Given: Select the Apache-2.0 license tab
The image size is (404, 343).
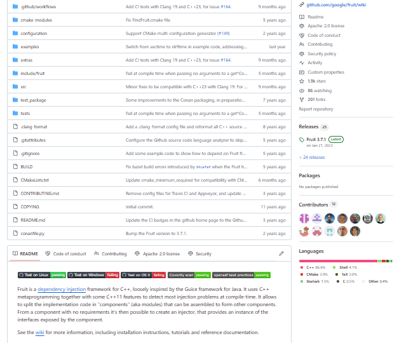Looking at the screenshot, I should tap(157, 254).
